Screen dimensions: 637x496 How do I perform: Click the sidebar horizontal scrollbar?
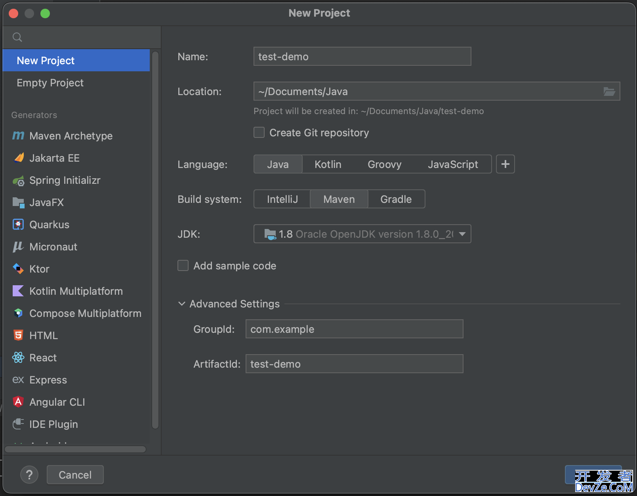pyautogui.click(x=75, y=449)
